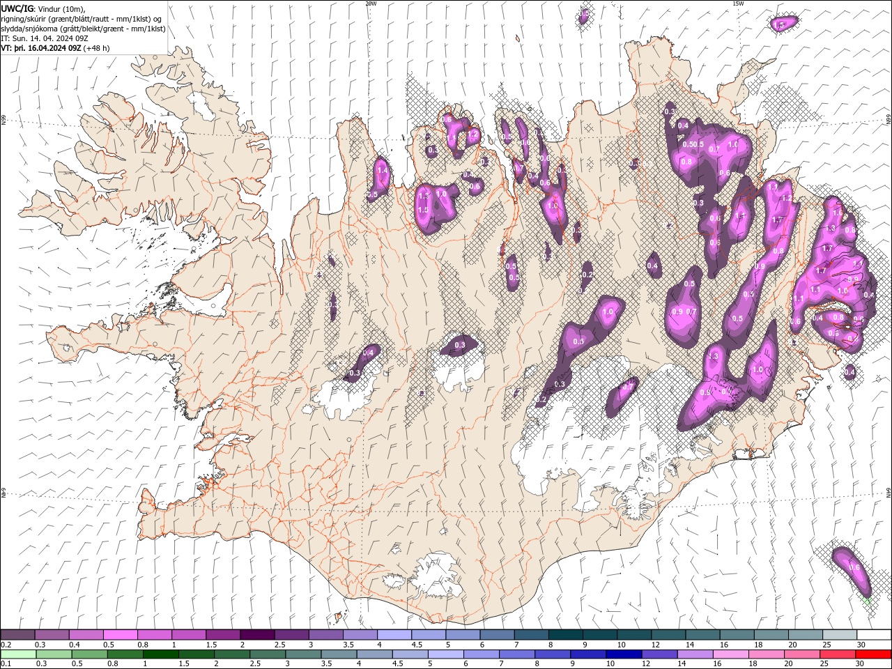Click the upper legend swatch between 12 and 14
Screen dimensions: 892x669
pos(668,635)
